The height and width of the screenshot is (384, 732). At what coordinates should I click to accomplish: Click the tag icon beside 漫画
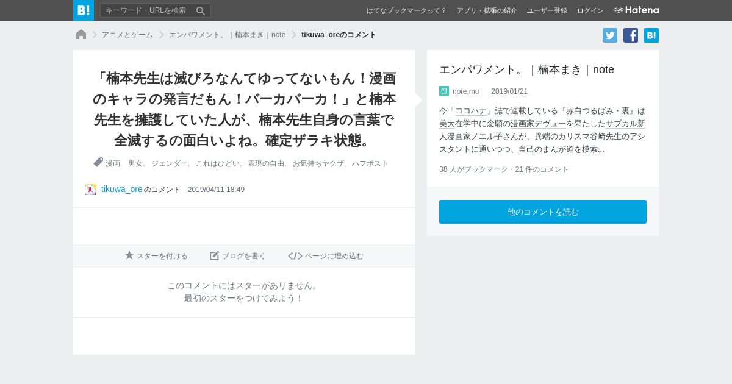[x=98, y=162]
